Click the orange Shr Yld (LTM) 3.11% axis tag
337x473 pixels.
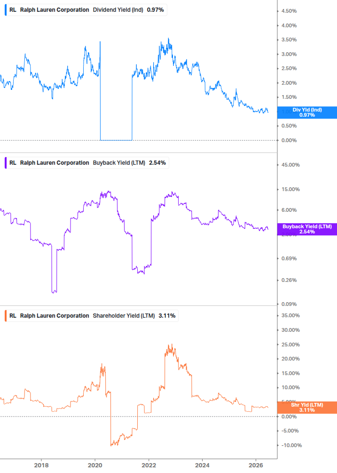click(307, 408)
